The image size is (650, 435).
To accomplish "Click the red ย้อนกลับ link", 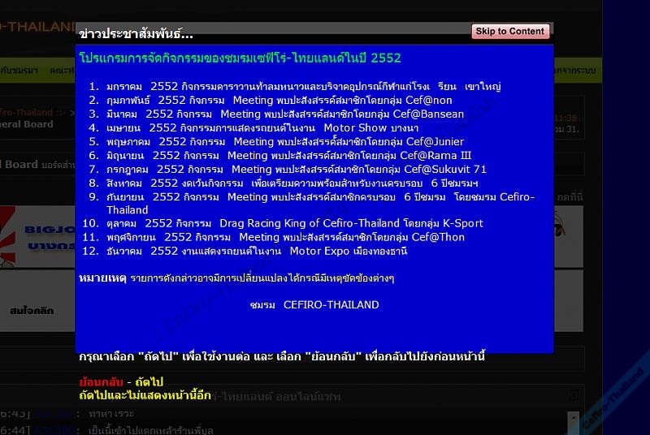I will [101, 381].
